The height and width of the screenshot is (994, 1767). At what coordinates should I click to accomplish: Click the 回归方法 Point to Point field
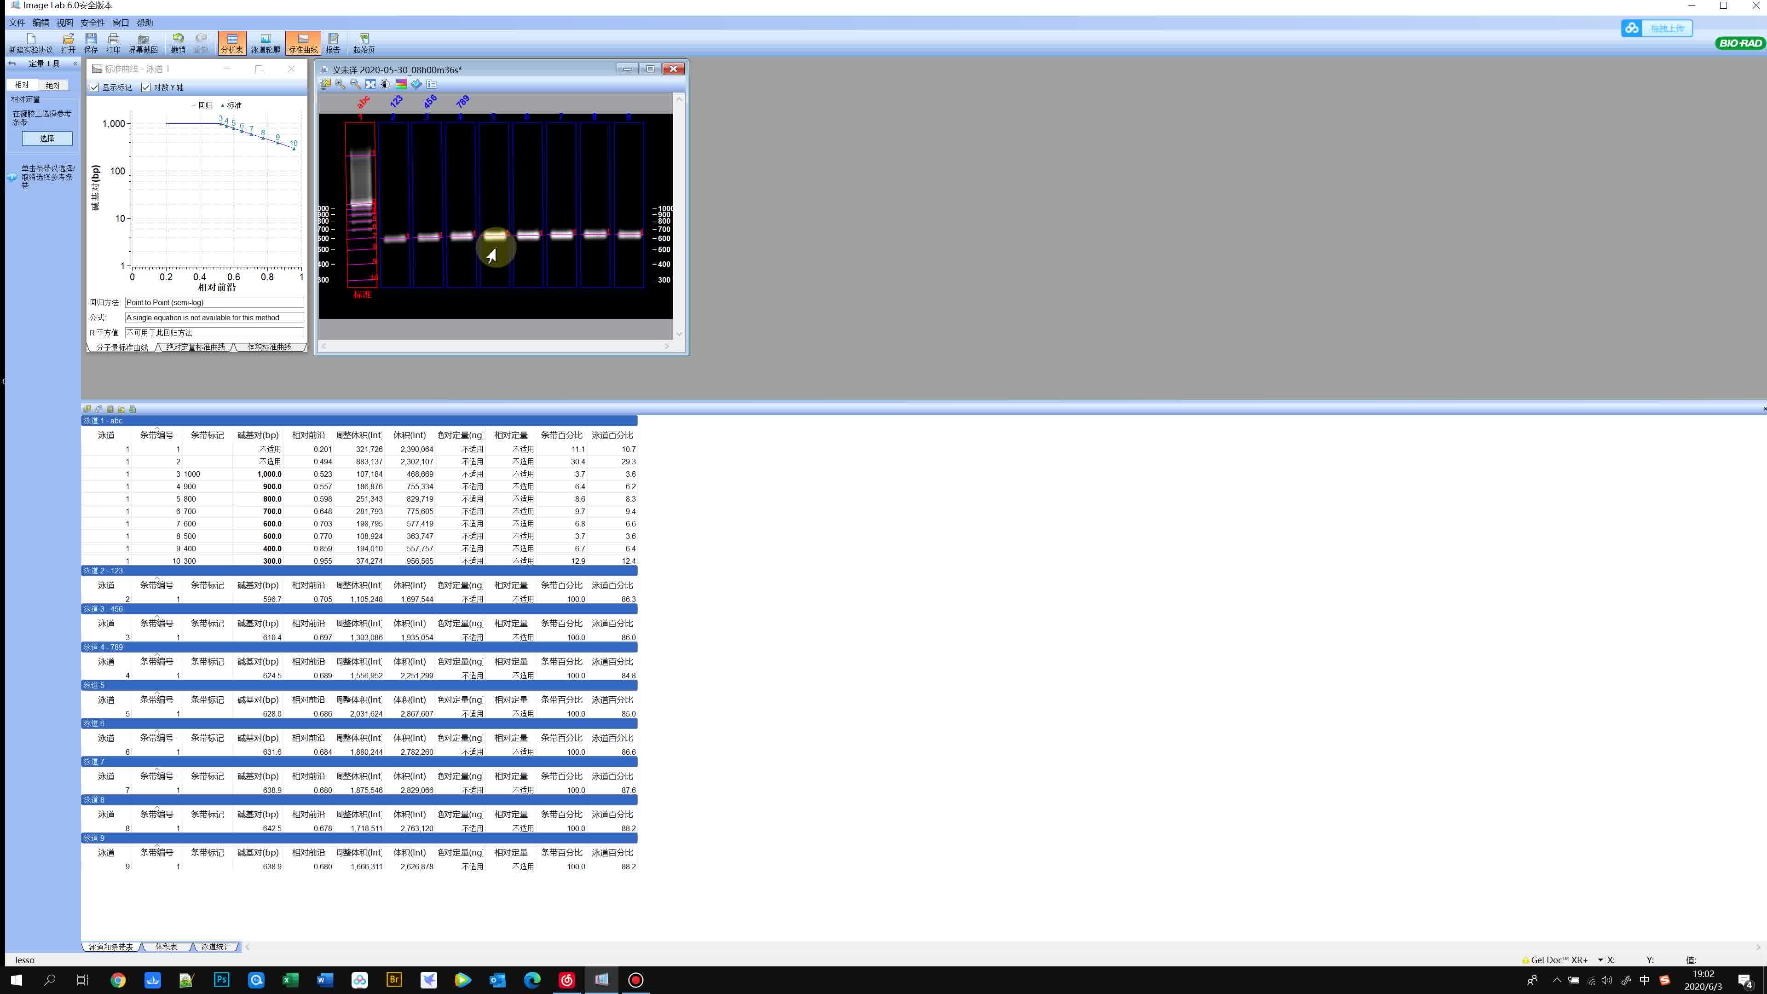214,302
